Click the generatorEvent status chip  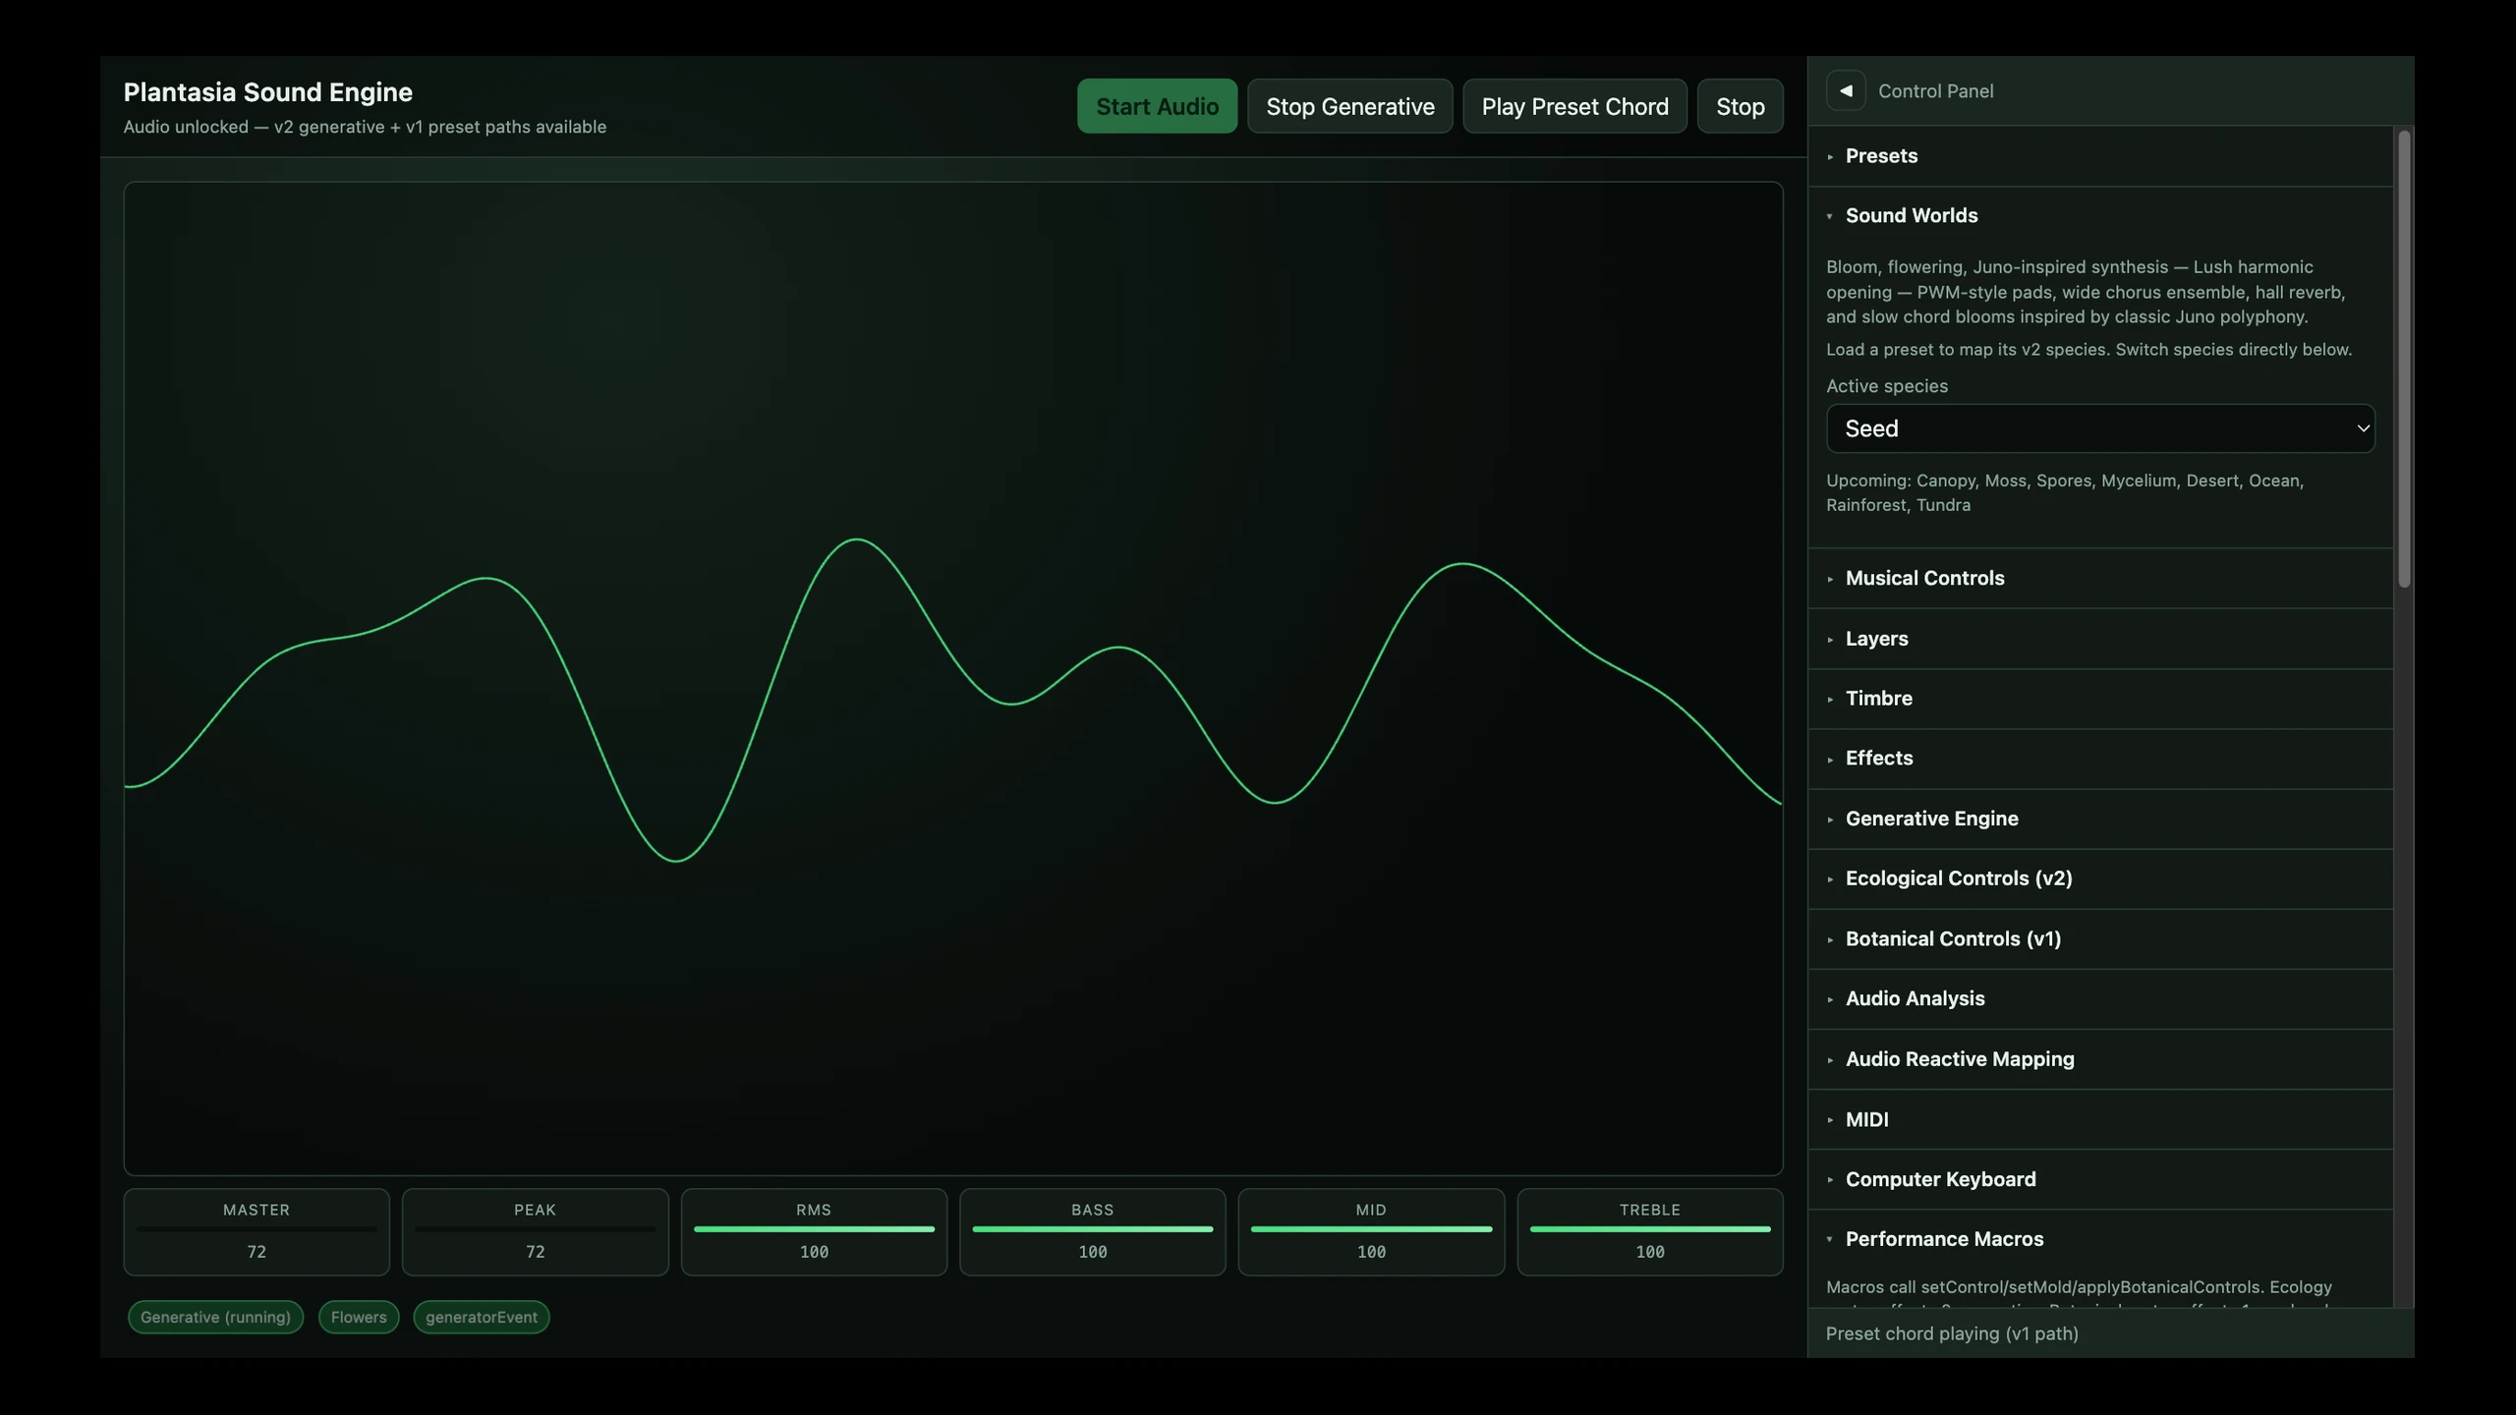(482, 1317)
